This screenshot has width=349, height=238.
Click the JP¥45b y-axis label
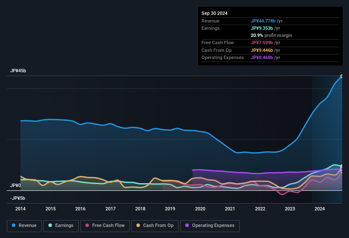tap(18, 71)
